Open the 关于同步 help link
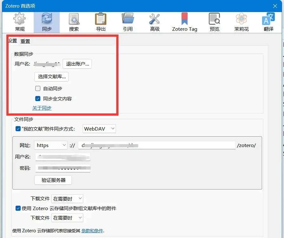284x238 pixels. (42, 108)
